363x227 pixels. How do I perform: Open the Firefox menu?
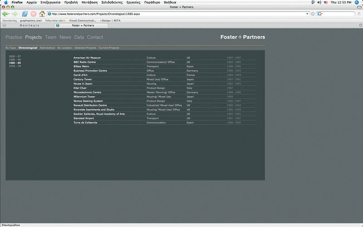17,2
